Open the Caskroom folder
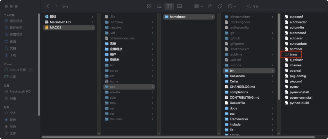The width and height of the screenshot is (328, 139). click(237, 76)
